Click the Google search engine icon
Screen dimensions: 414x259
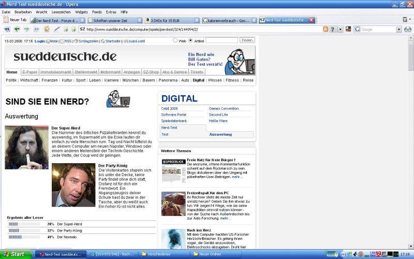coord(358,30)
